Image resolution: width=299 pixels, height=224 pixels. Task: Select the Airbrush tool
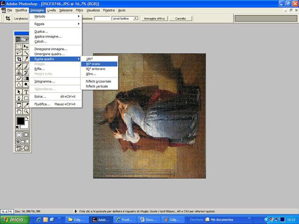point(19,66)
